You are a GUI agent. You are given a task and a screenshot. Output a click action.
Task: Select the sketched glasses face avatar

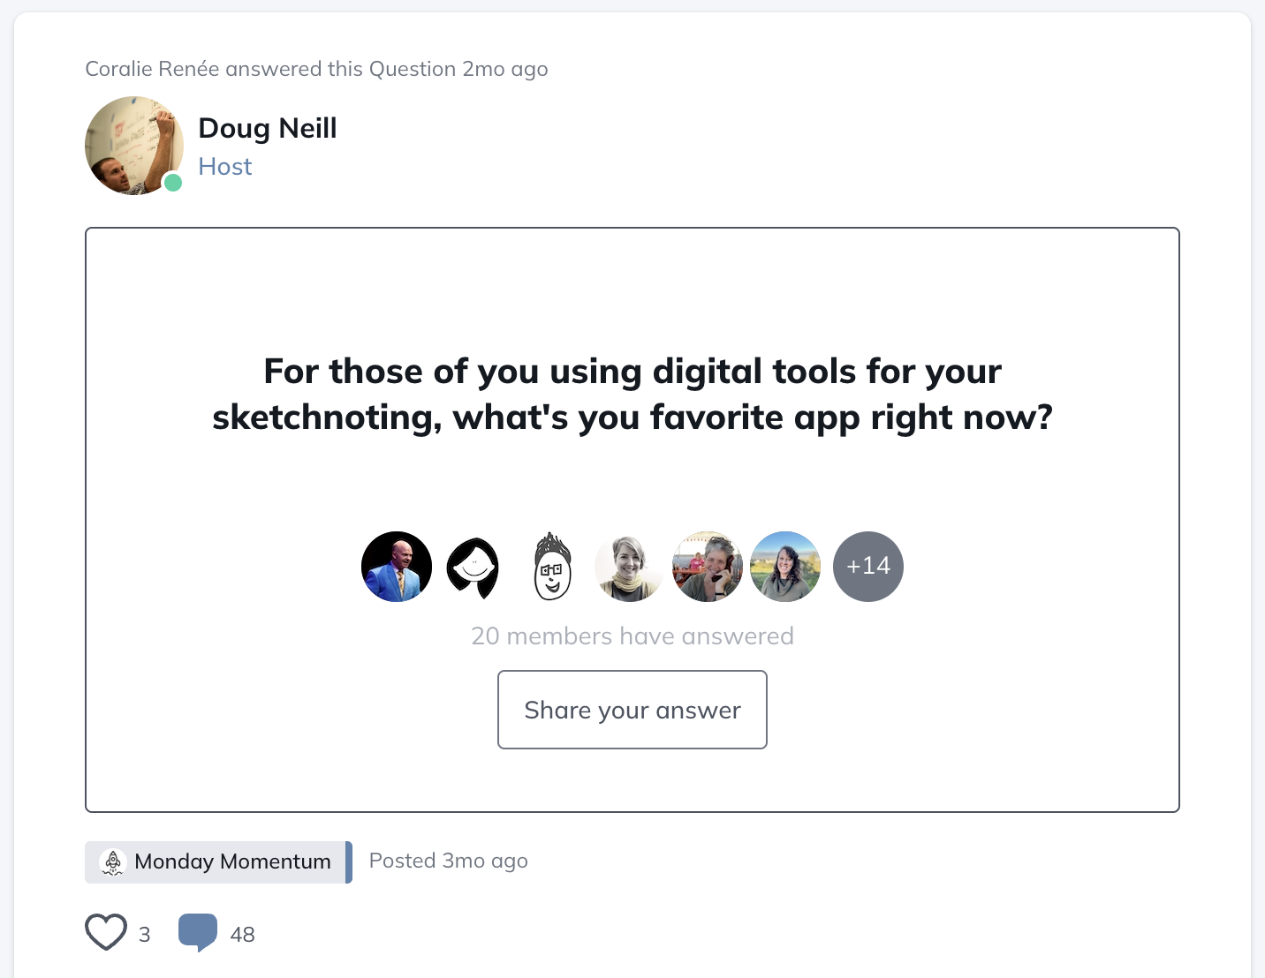552,567
